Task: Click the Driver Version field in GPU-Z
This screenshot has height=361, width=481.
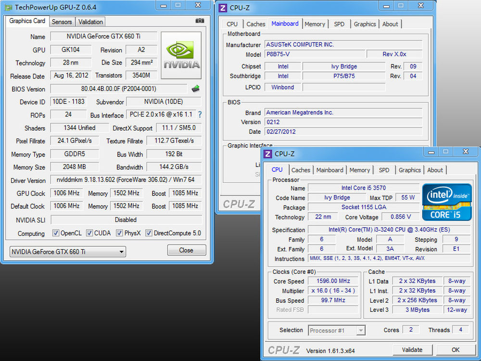Action: click(x=126, y=180)
